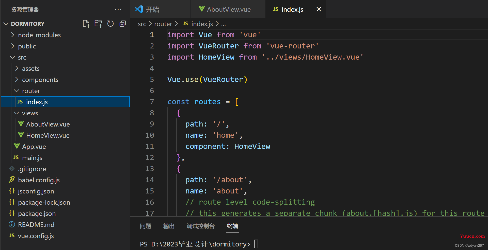Click line number 7 in the gutter
Image resolution: width=488 pixels, height=250 pixels.
[152, 102]
